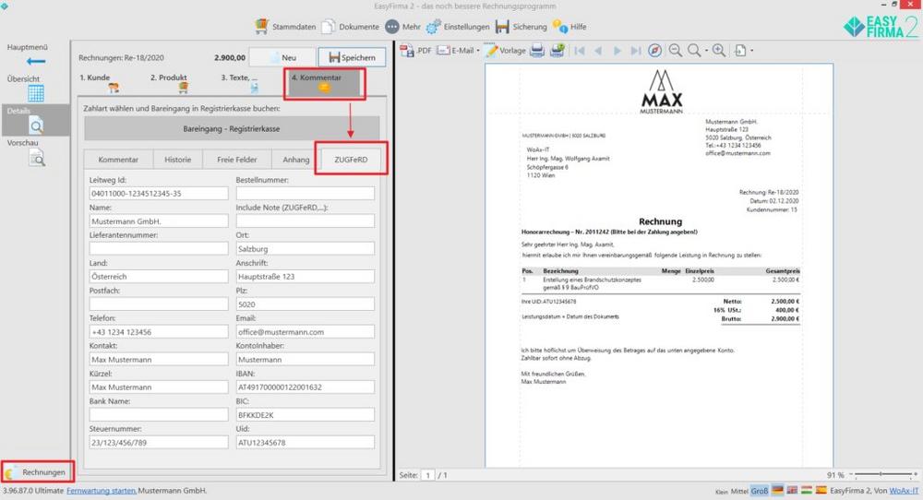Open the Vorschau sidebar icon
This screenshot has width=923, height=500.
pos(37,158)
